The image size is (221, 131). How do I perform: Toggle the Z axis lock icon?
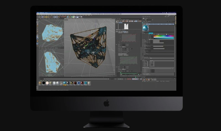[57, 17]
